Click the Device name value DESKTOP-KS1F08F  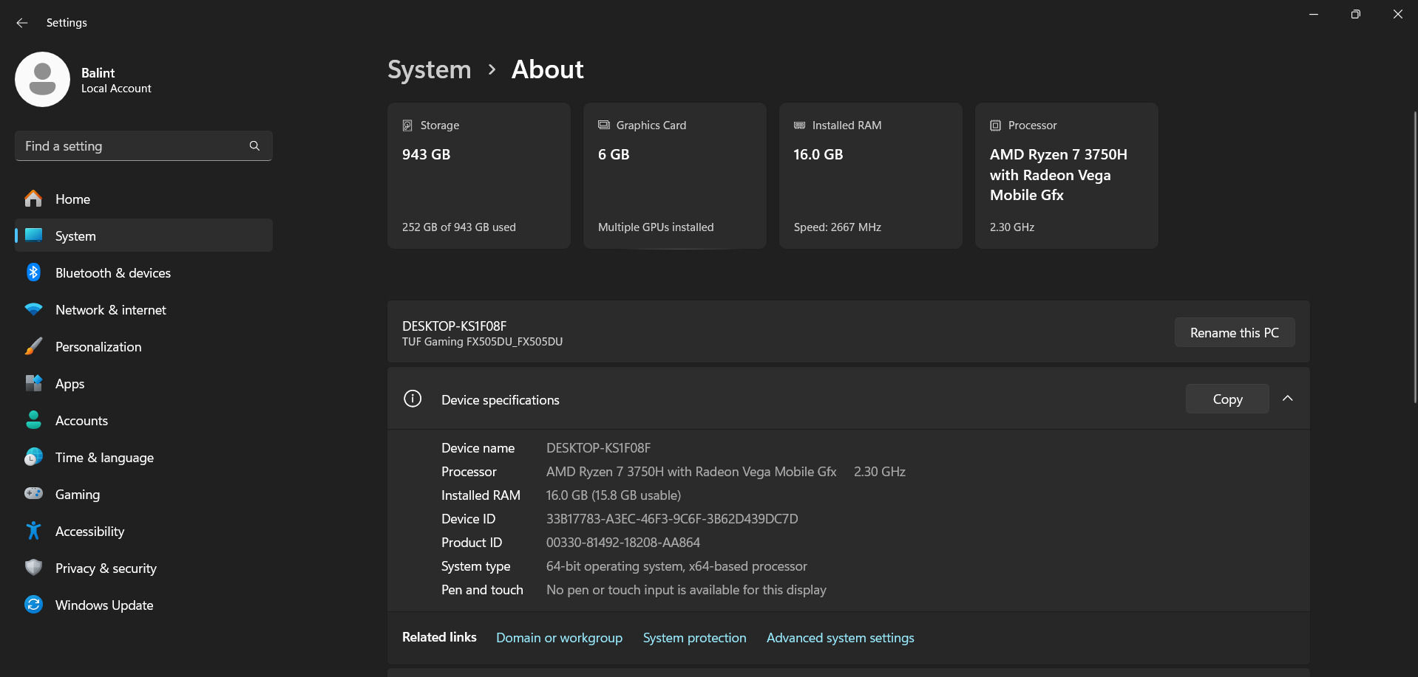598,447
